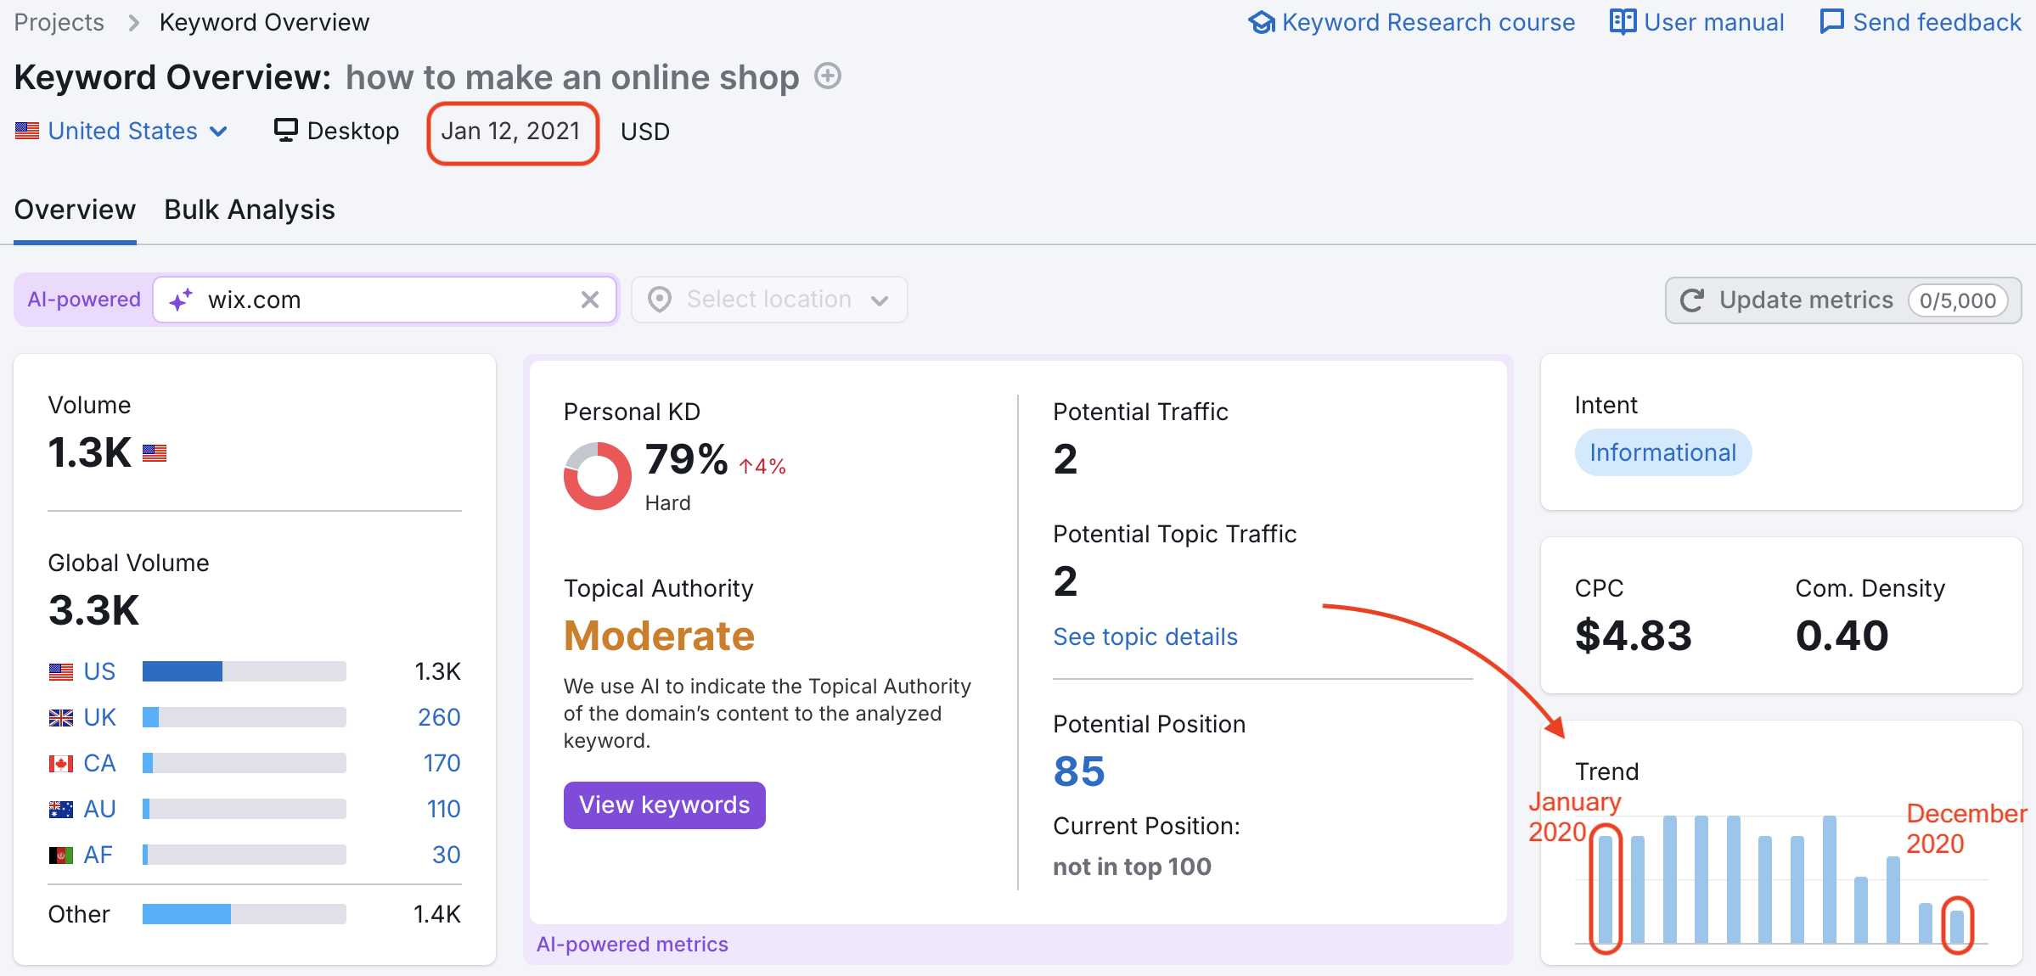
Task: Click the Informational intent badge
Action: coord(1663,452)
